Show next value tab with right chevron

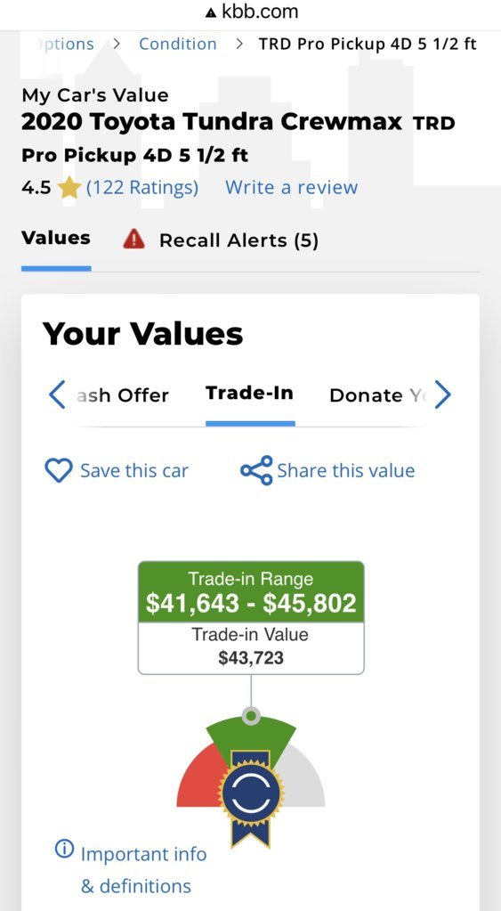(x=442, y=394)
